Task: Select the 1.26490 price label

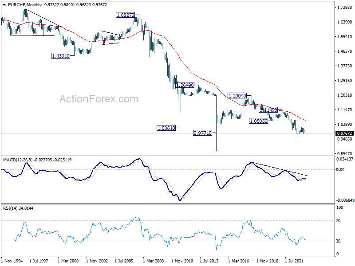Action: (185, 85)
